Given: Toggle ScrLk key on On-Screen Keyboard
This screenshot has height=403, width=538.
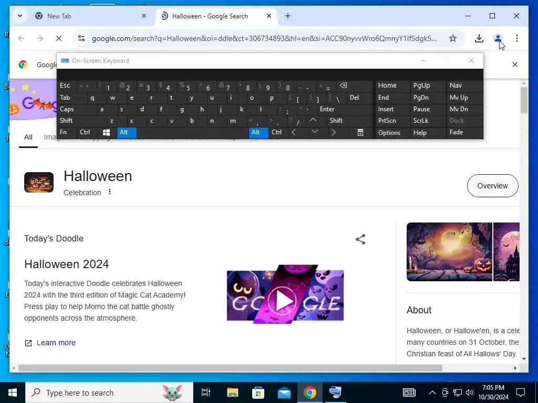Looking at the screenshot, I should [428, 121].
